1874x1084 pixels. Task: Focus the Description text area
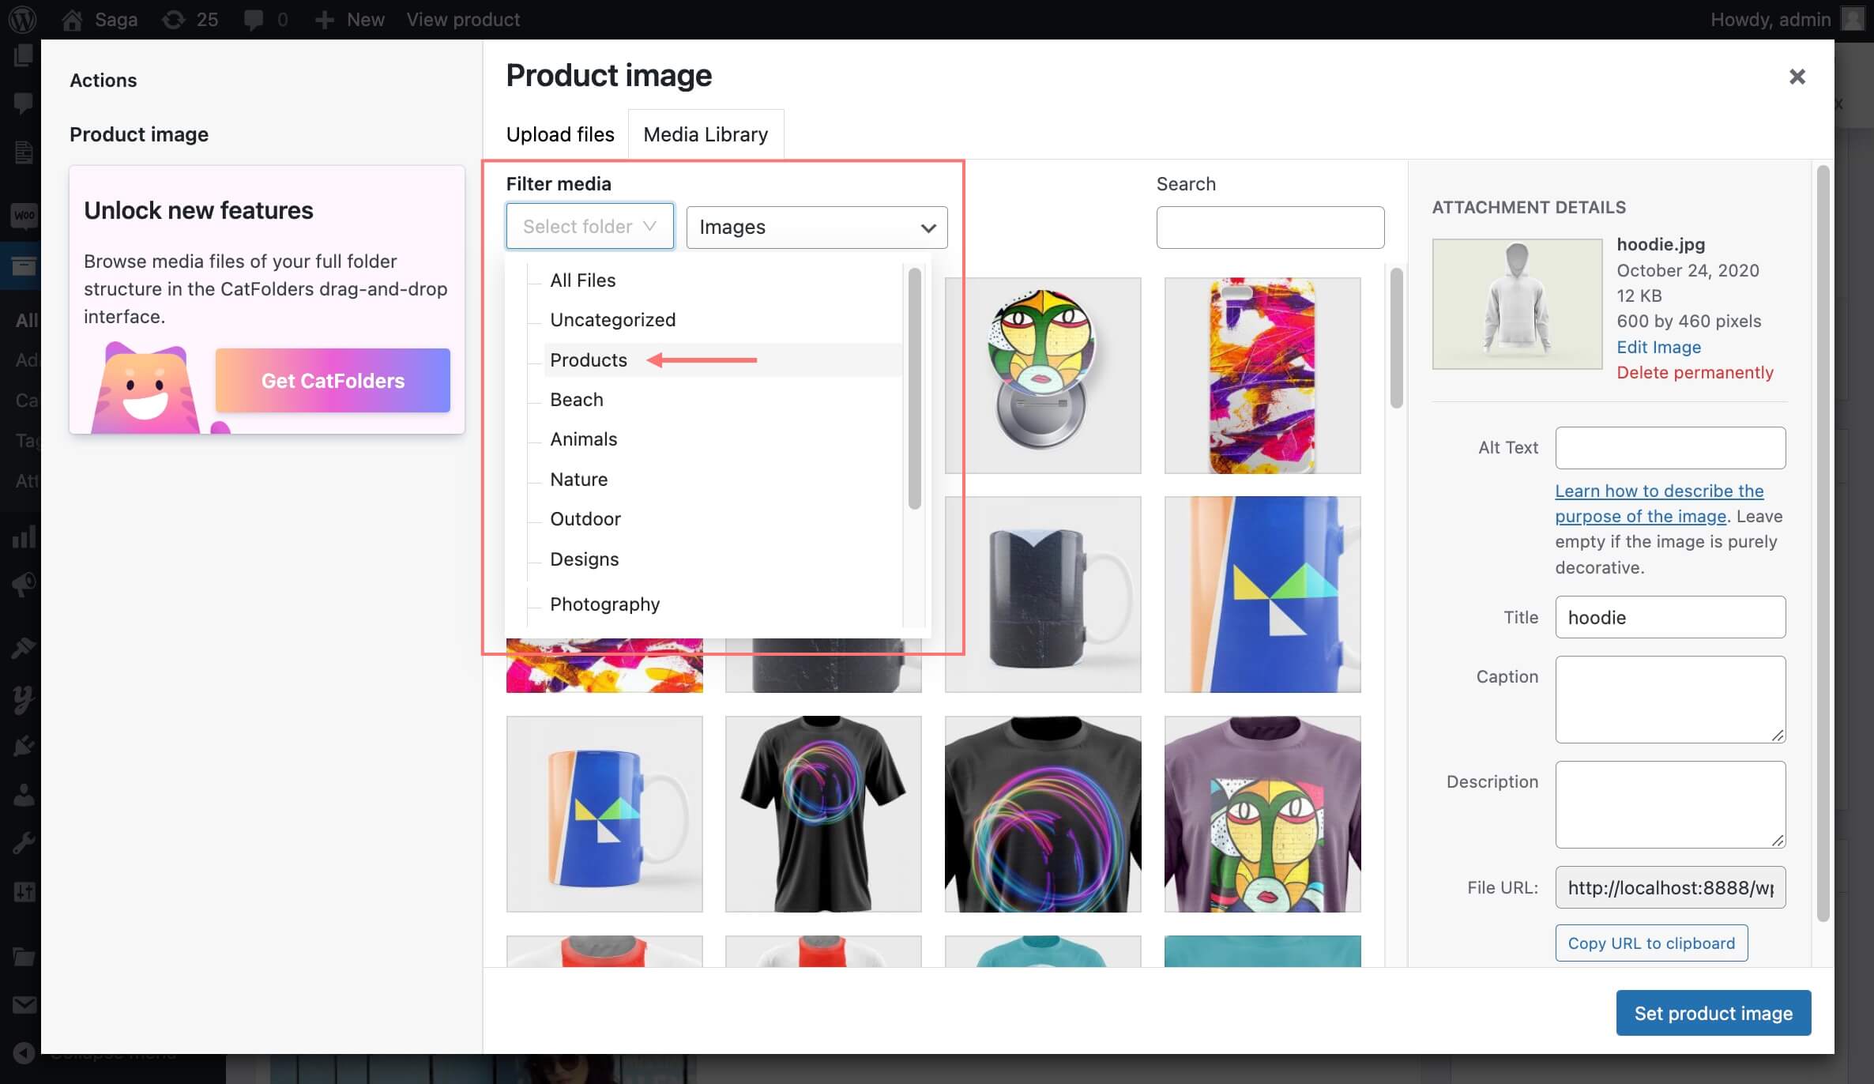[1670, 804]
